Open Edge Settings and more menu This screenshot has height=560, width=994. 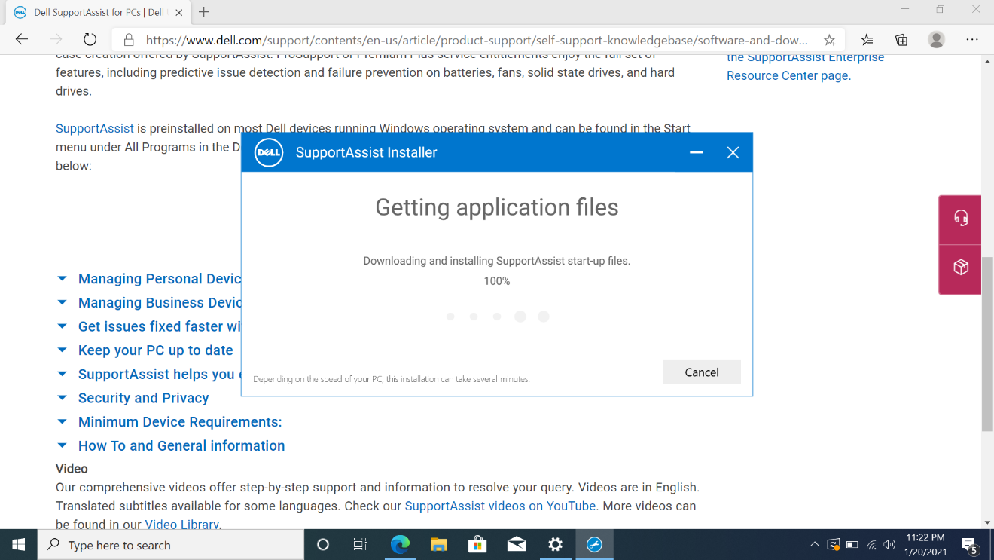pos(971,40)
